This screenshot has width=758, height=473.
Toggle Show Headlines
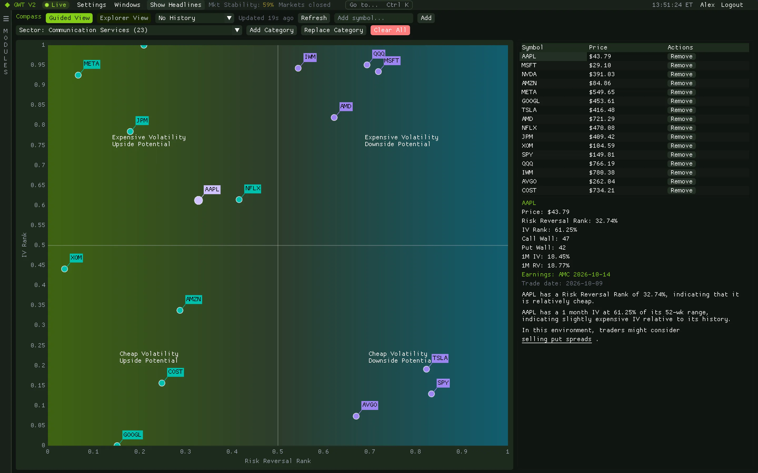176,5
